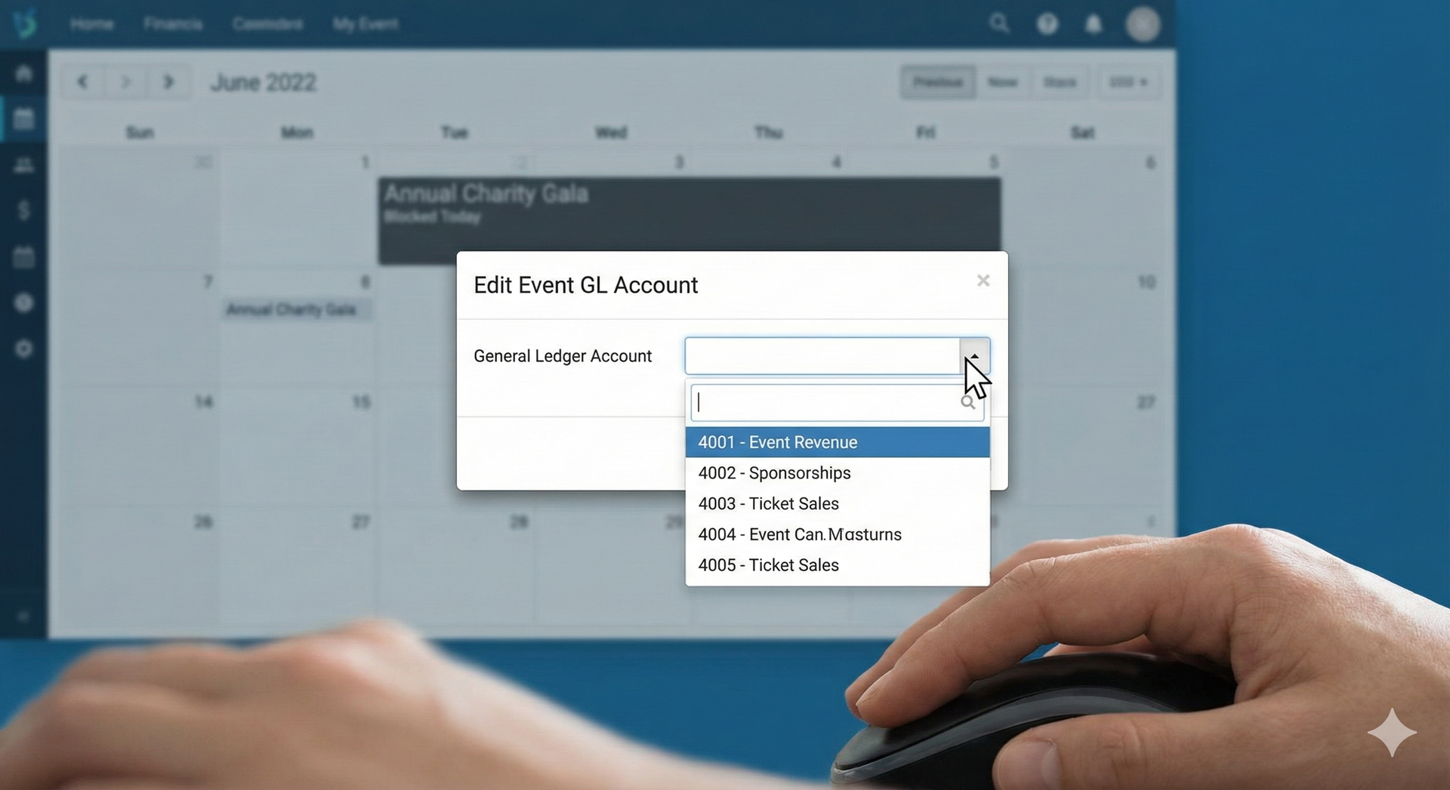Choose 4005 - Ticket Sales
Screen dimensions: 1450x790
838,565
